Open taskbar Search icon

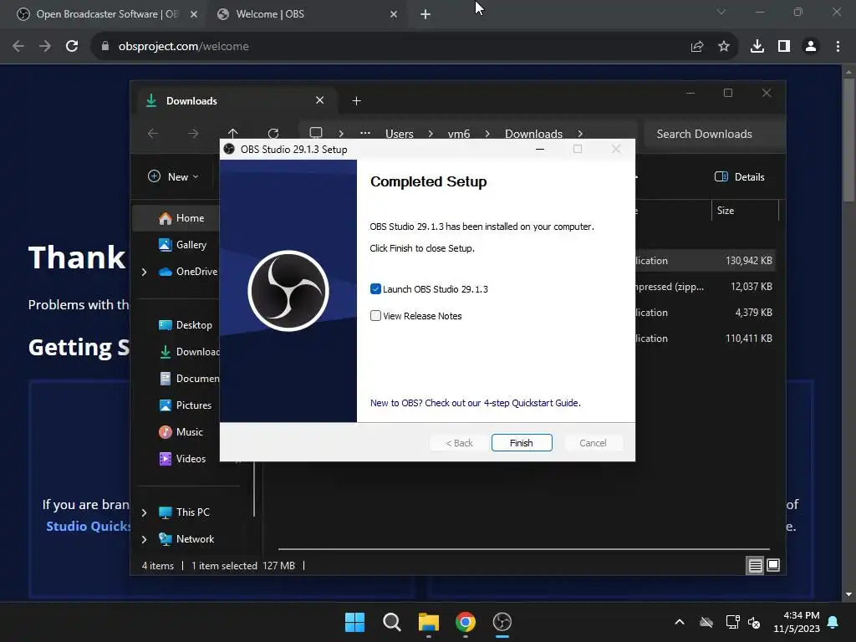coord(392,622)
